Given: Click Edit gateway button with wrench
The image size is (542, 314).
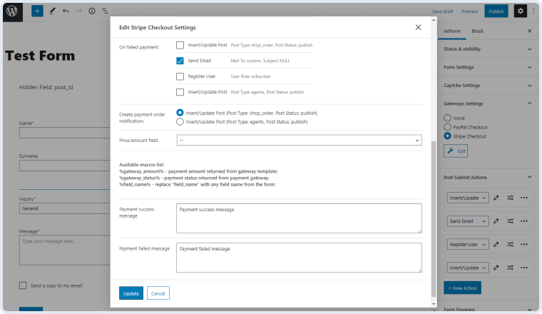Looking at the screenshot, I should pos(456,151).
